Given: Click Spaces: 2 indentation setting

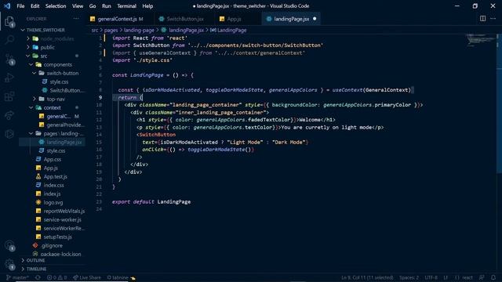Looking at the screenshot, I should pos(409,277).
